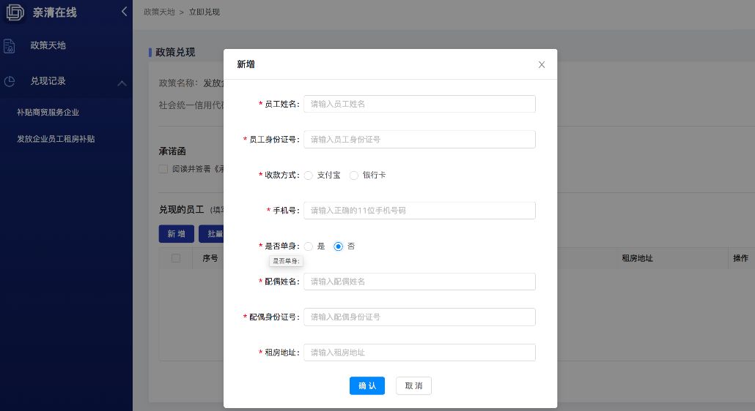Click the 政策天地 document icon
The width and height of the screenshot is (755, 411).
(x=10, y=46)
